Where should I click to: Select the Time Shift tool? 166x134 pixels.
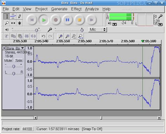tap(13, 23)
